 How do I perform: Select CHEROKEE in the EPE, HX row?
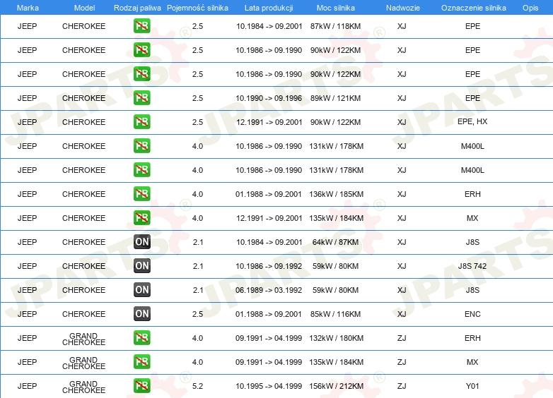point(83,122)
